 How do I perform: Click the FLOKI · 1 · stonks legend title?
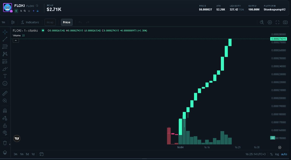click(x=25, y=30)
